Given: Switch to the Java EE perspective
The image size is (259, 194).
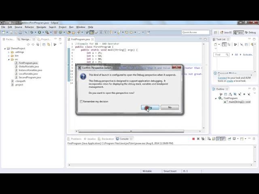Looking at the screenshot, I should pyautogui.click(x=226, y=32).
